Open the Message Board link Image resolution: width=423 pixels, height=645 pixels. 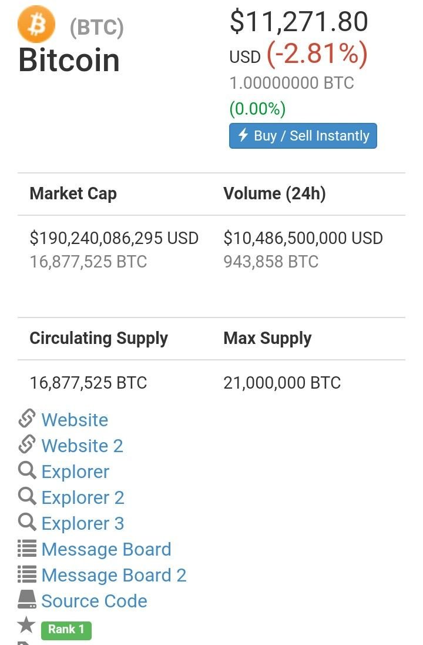click(106, 550)
